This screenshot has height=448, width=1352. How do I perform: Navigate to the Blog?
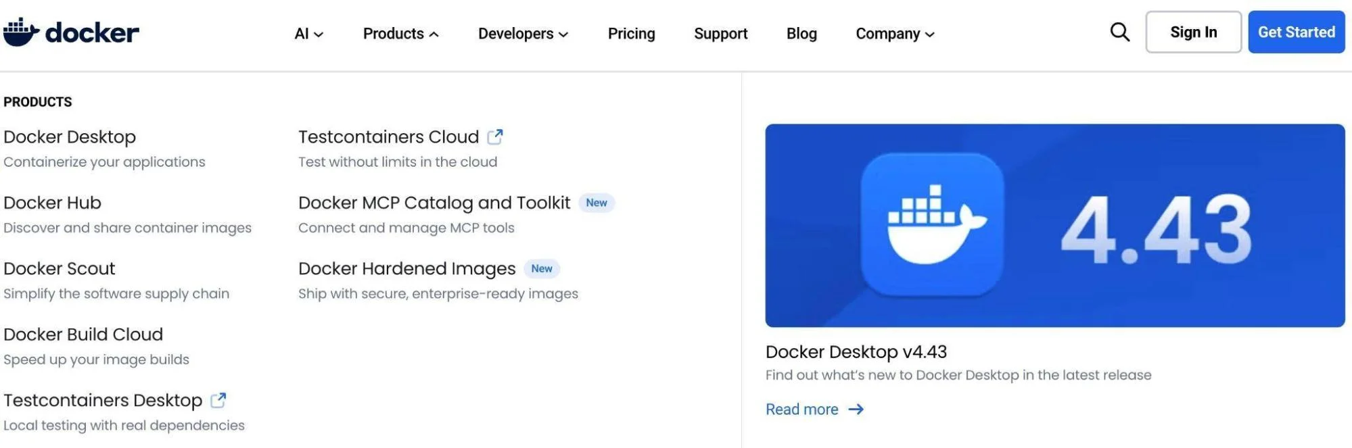pos(801,34)
